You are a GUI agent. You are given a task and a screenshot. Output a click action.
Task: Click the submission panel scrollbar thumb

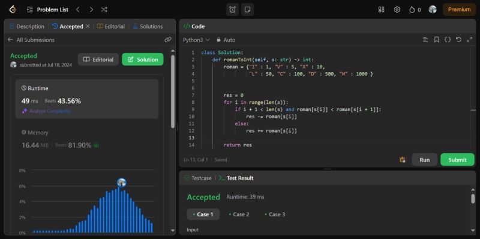click(x=173, y=91)
